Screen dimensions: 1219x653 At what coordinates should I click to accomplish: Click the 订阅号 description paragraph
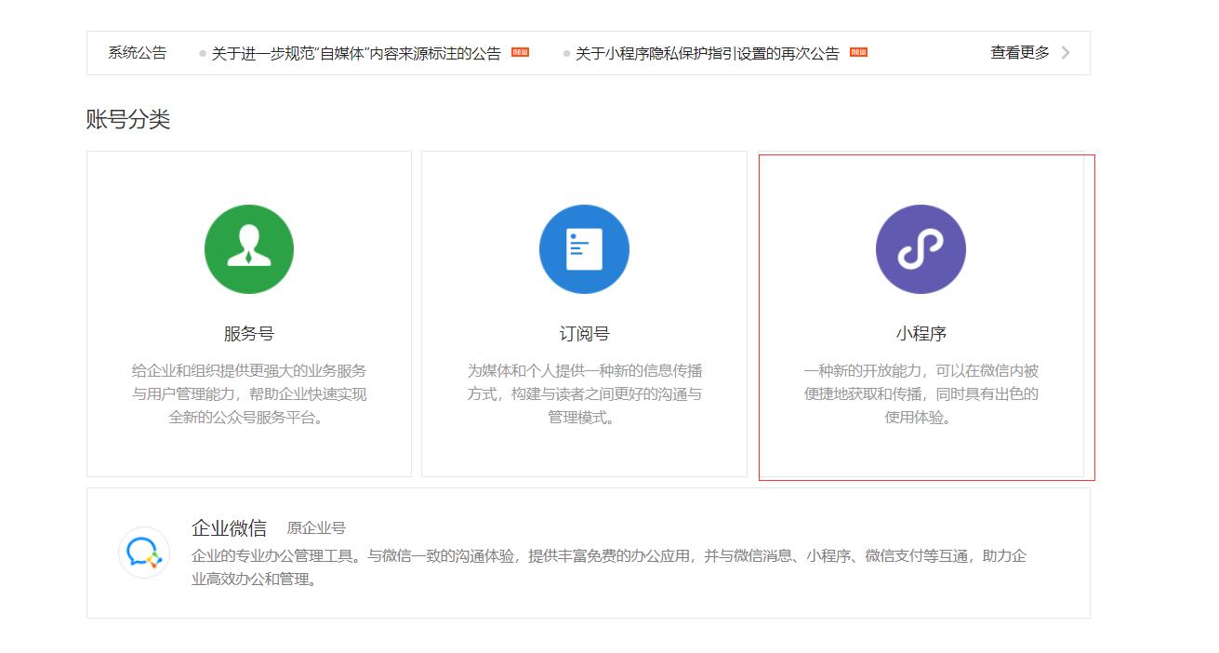tap(584, 394)
